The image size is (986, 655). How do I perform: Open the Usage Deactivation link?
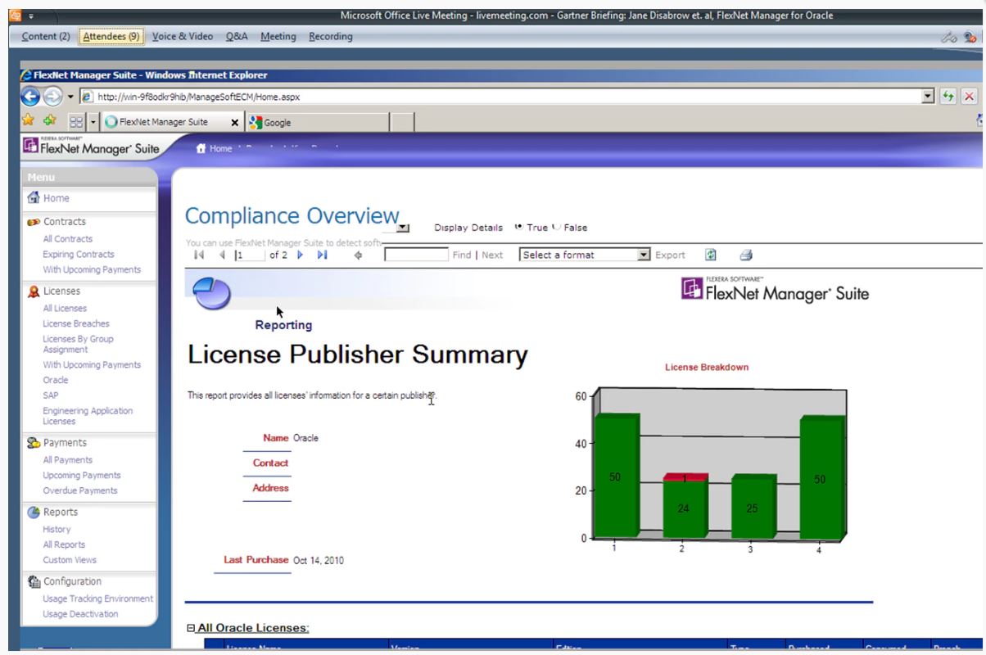(x=80, y=614)
